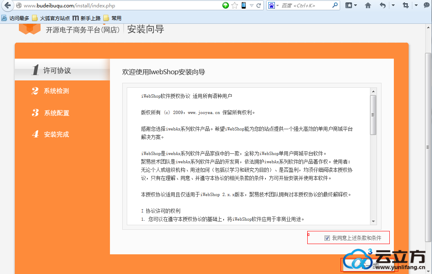Screen dimensions: 432x274
Task: Click the line iWebShop软件授权协议 适用所有语种用户
Action: (x=187, y=96)
